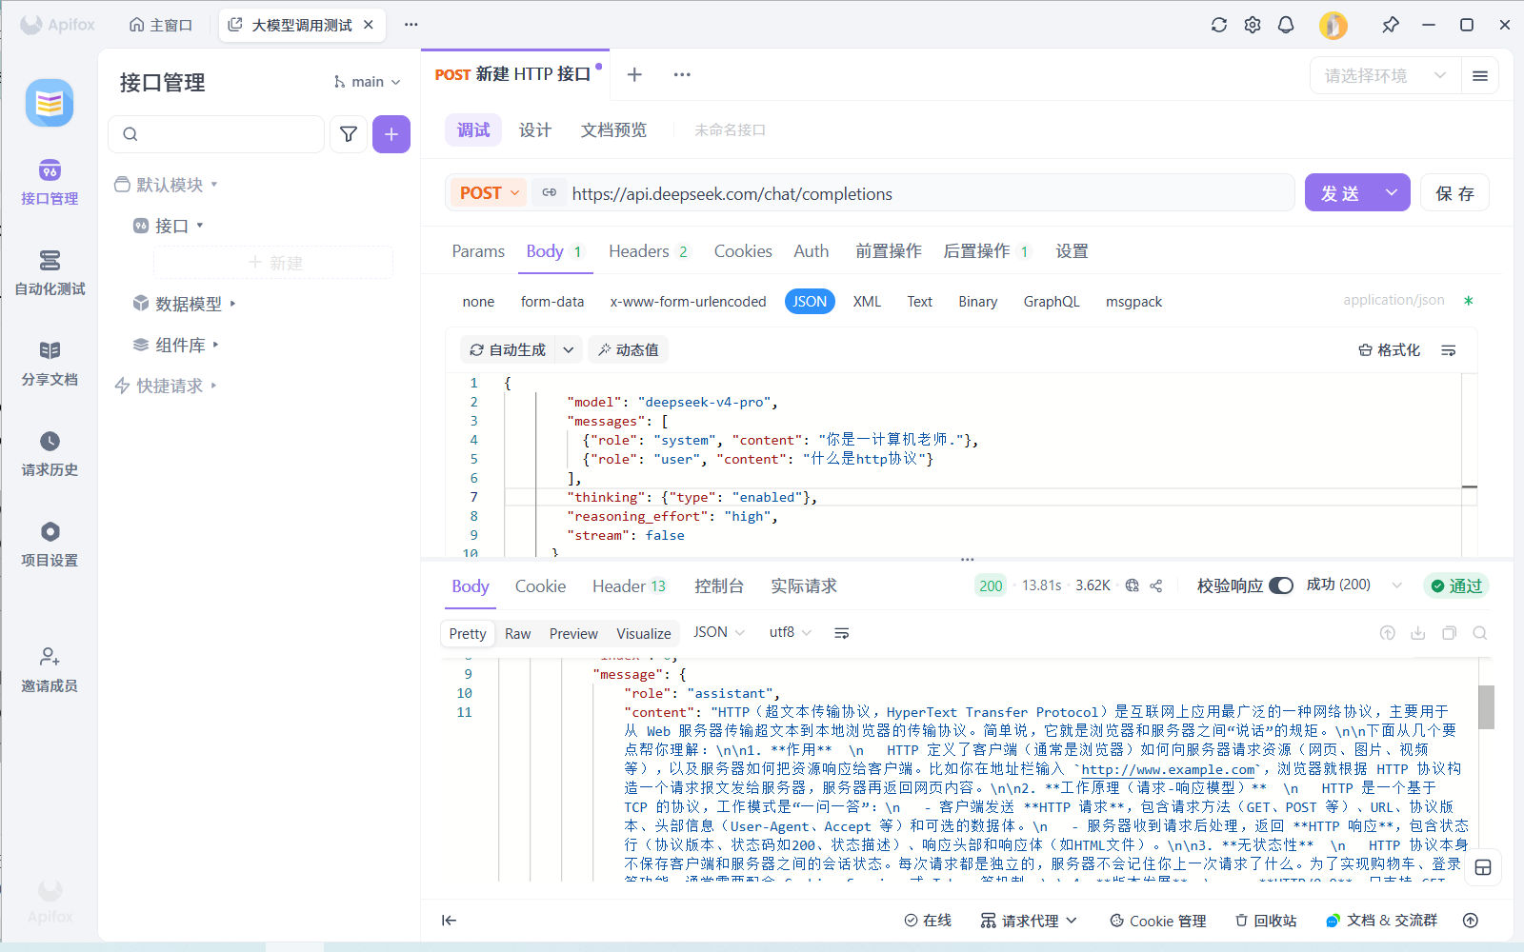
Task: Click the search box in 接口管理 panel
Action: 217,134
